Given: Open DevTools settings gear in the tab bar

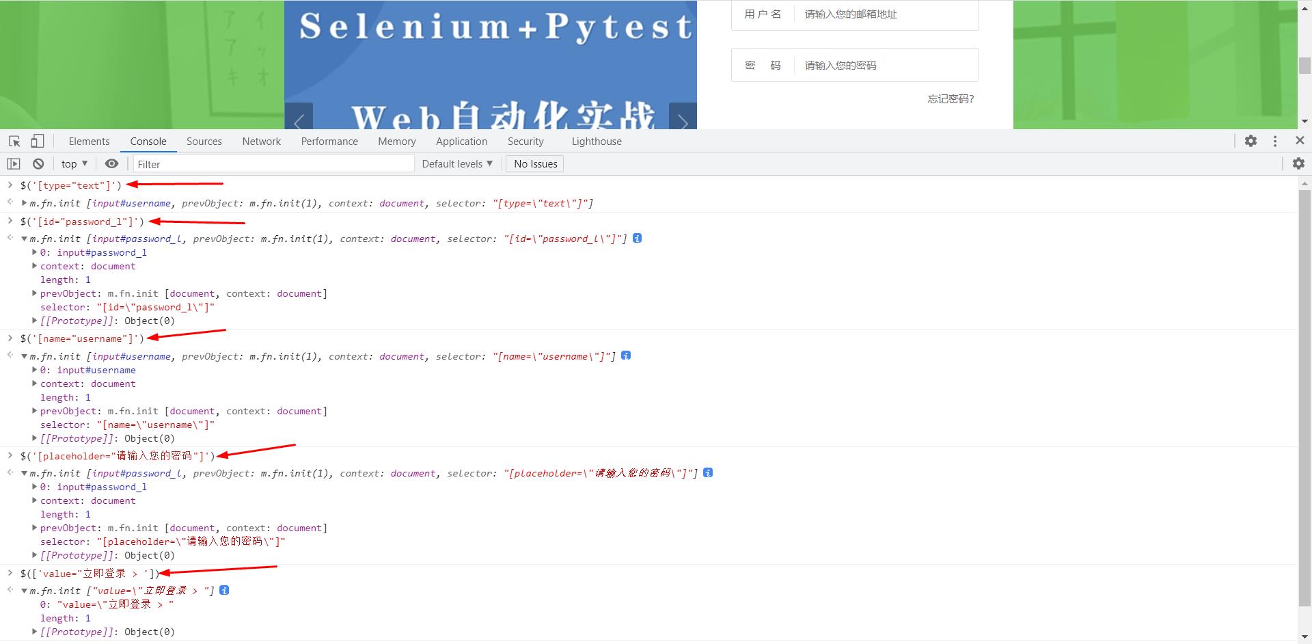Looking at the screenshot, I should click(x=1250, y=141).
